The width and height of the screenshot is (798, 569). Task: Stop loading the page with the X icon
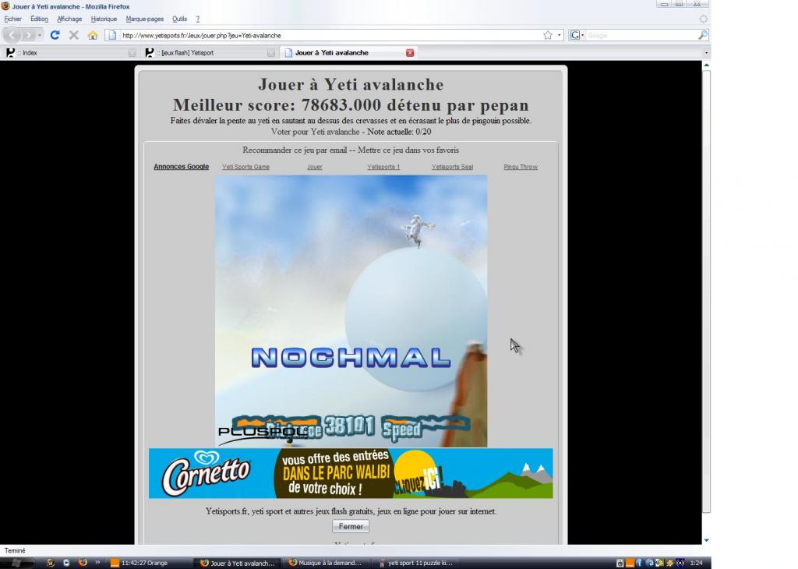click(x=74, y=35)
